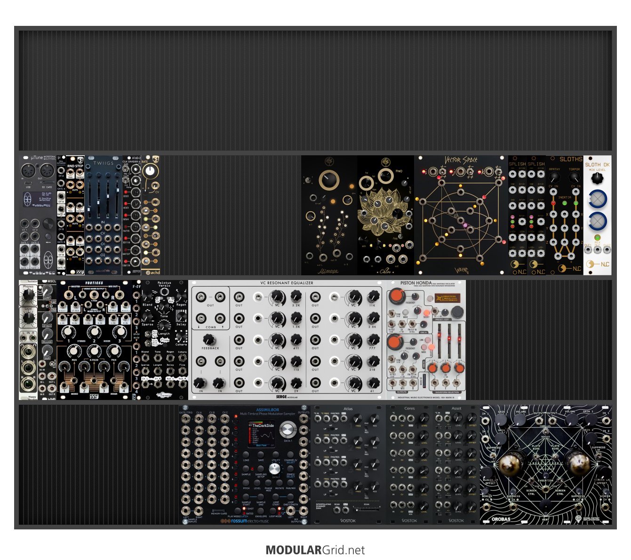The height and width of the screenshot is (560, 631).
Task: Select the TWIIGS module
Action: (x=104, y=215)
